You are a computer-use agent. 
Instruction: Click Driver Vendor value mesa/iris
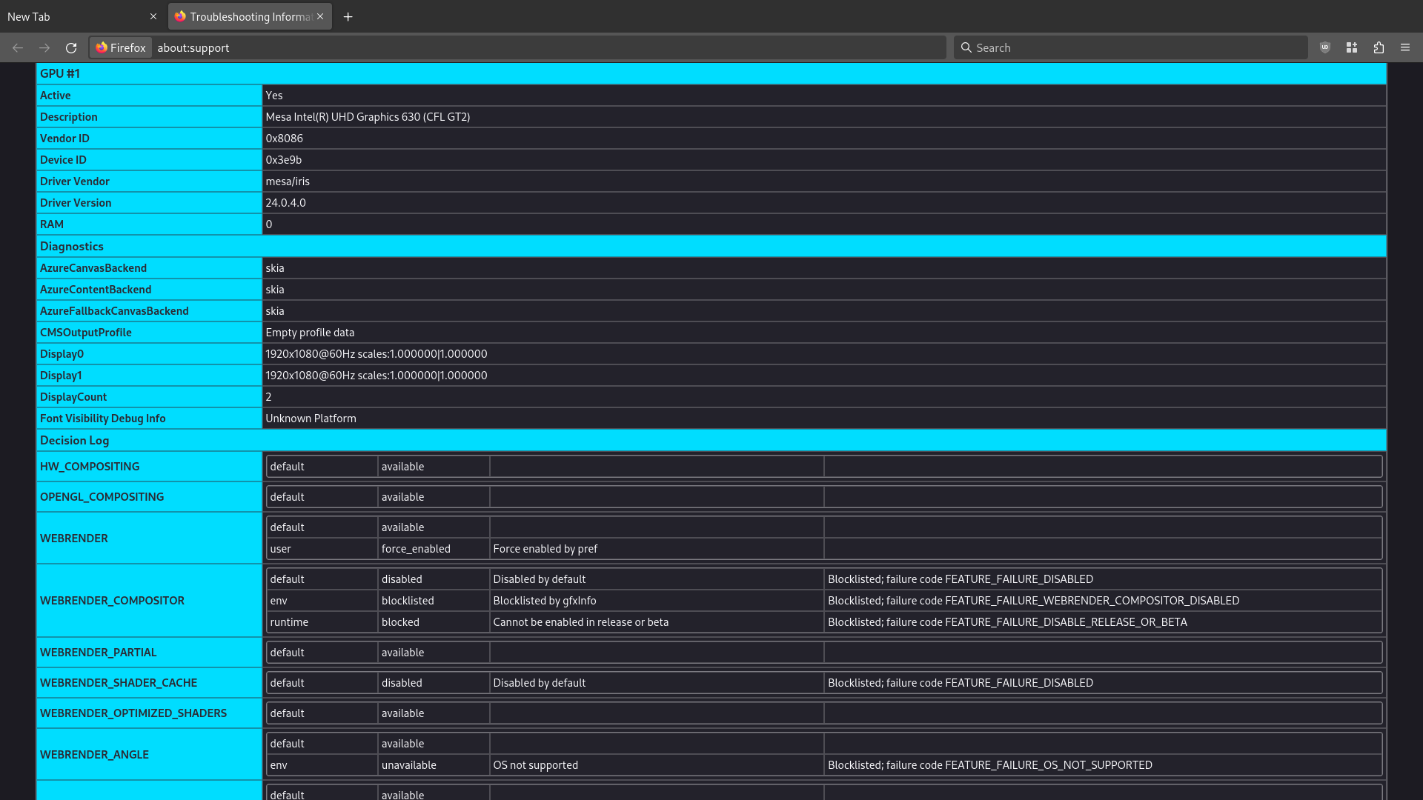288,181
